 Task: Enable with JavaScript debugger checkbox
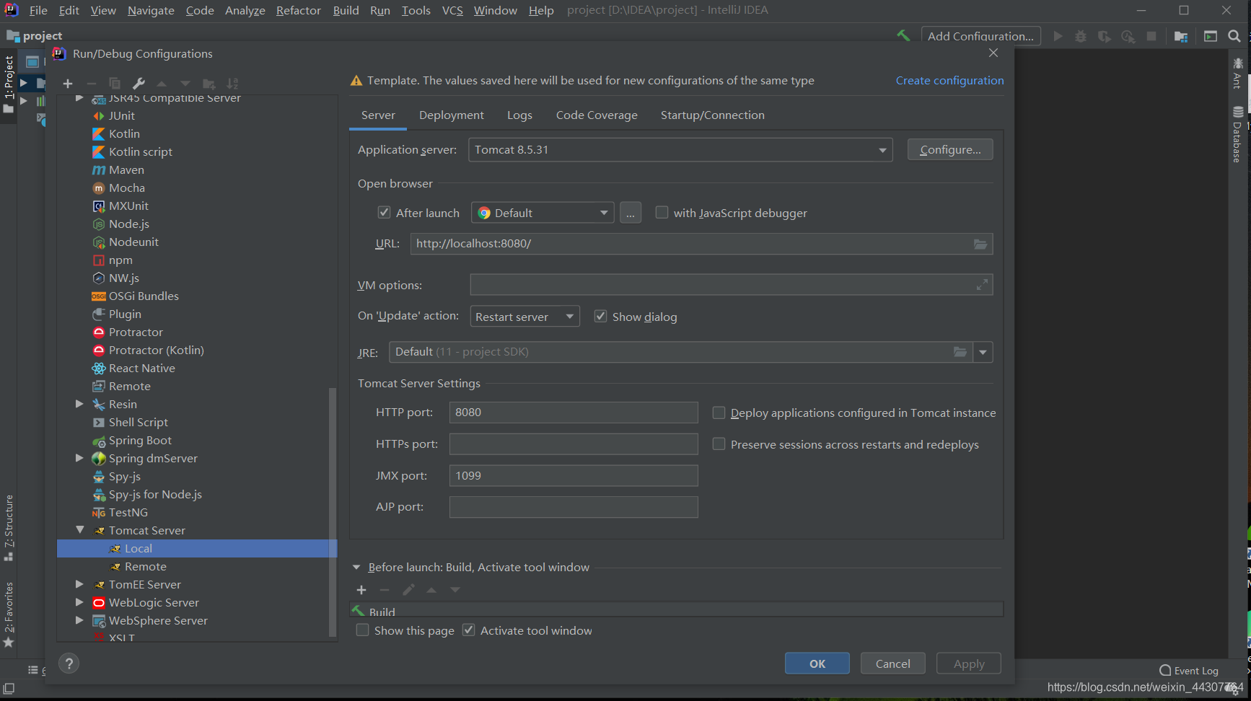coord(662,213)
